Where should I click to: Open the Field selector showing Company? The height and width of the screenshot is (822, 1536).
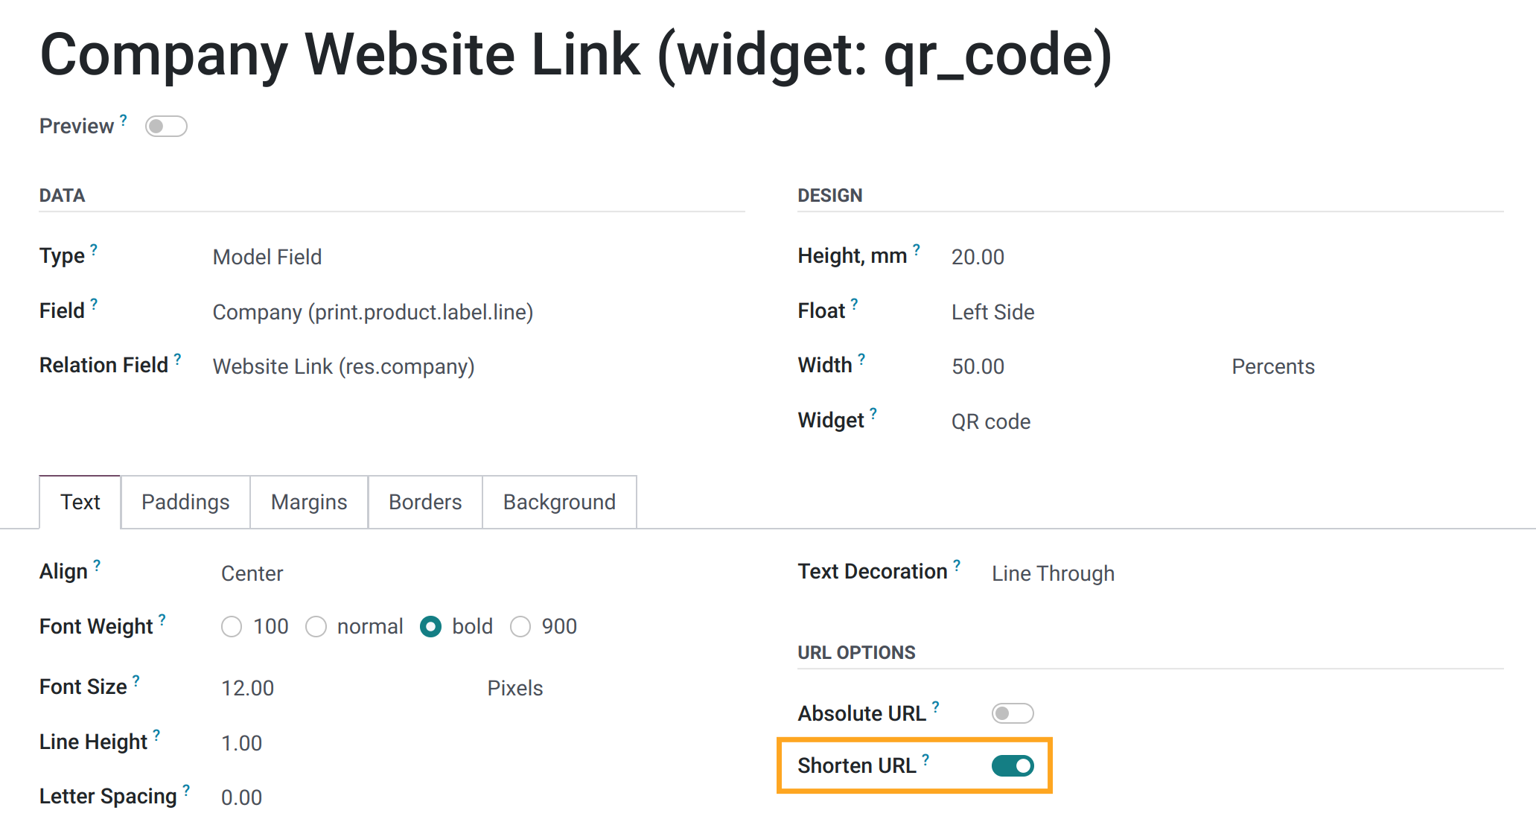tap(372, 312)
